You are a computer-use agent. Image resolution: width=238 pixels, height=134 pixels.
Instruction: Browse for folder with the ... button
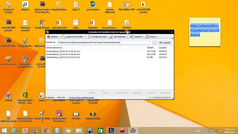pyautogui.click(x=155, y=43)
